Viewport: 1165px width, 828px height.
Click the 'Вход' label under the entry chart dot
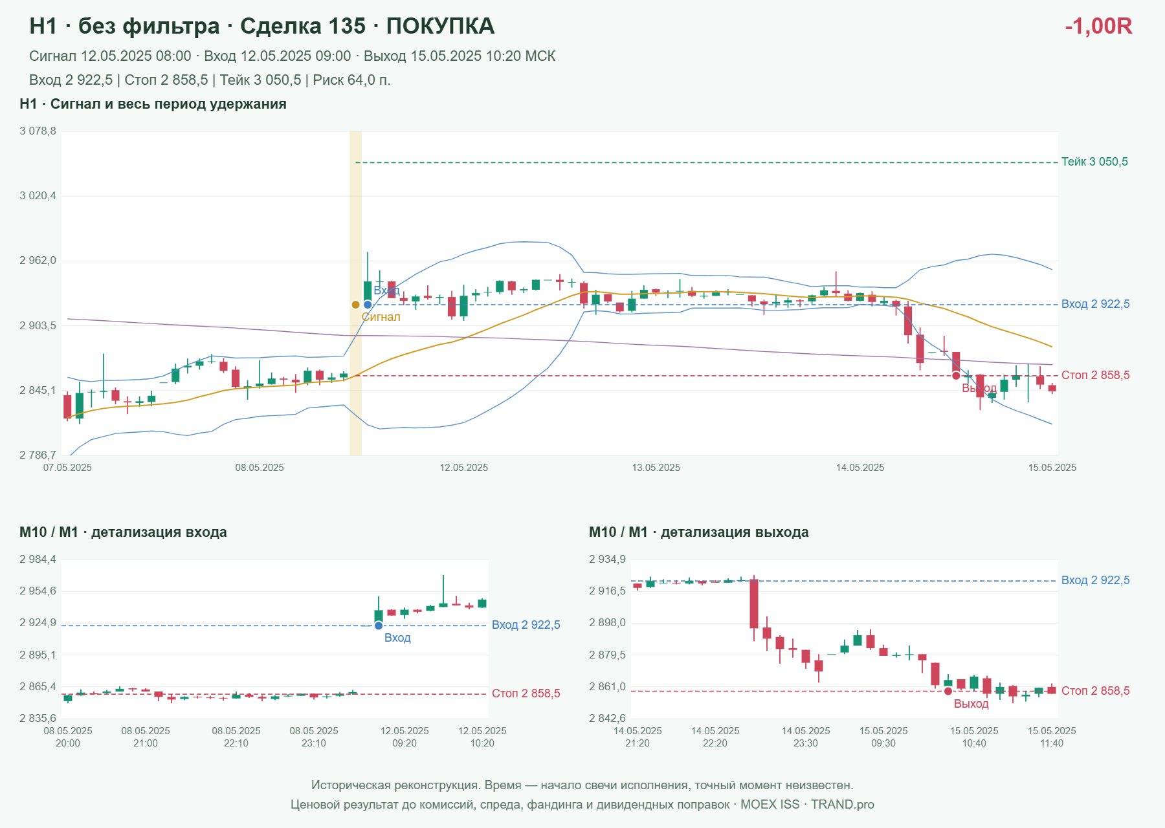click(397, 638)
